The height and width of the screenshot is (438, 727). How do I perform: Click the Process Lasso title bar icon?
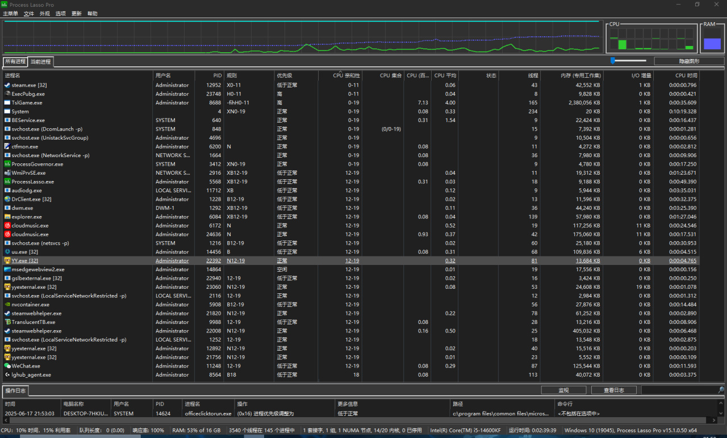[5, 5]
